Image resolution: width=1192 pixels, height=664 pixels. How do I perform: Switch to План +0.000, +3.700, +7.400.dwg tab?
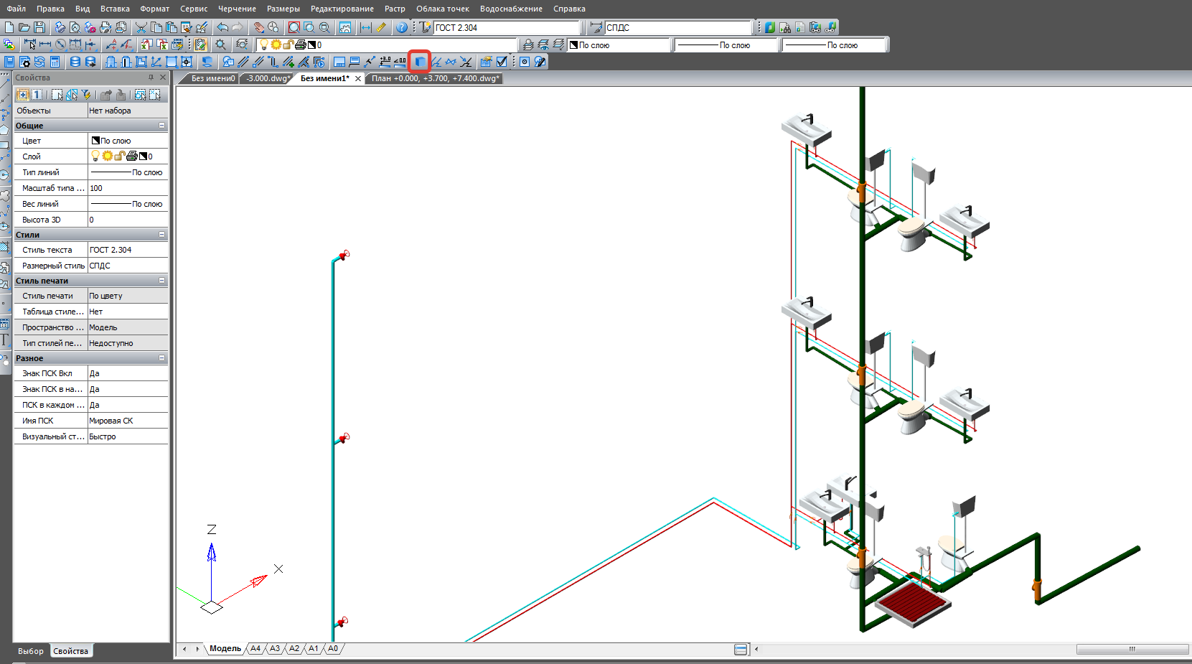(x=435, y=78)
